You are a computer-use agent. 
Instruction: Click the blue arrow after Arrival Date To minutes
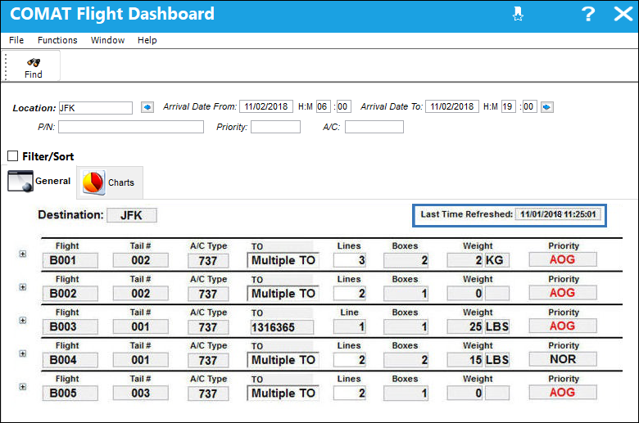(547, 107)
